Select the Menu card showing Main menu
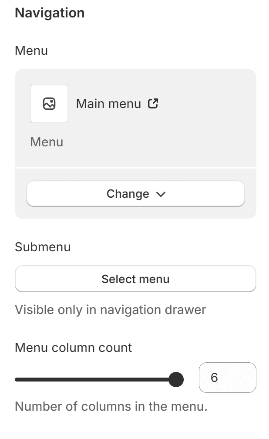269x439 pixels. point(135,118)
